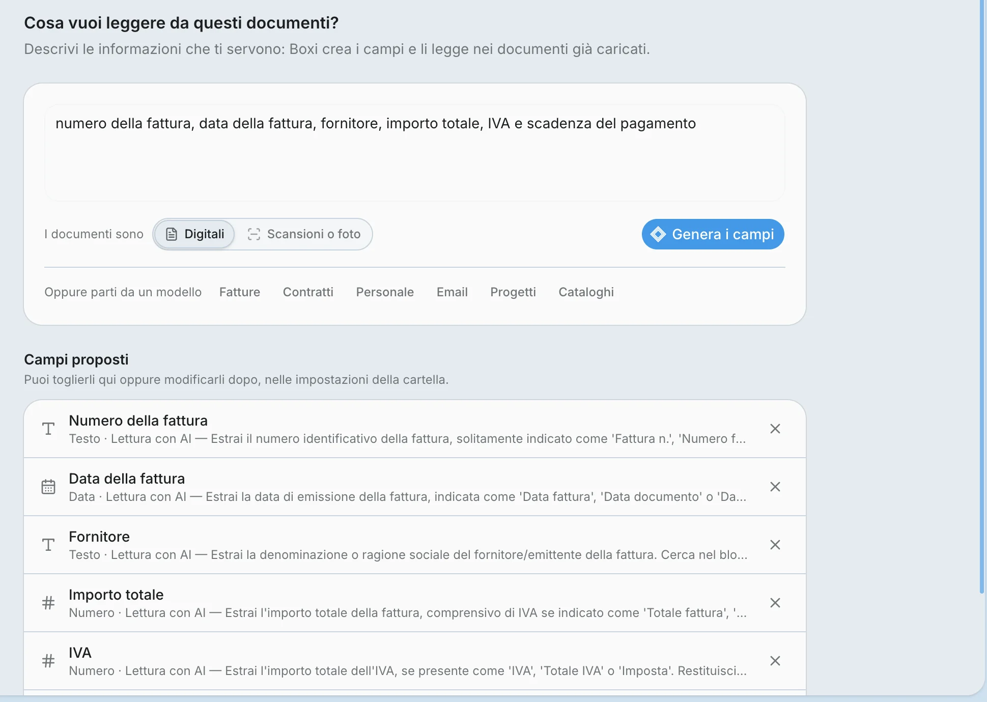Remove the Numero della fattura field
The width and height of the screenshot is (987, 702).
coord(775,429)
